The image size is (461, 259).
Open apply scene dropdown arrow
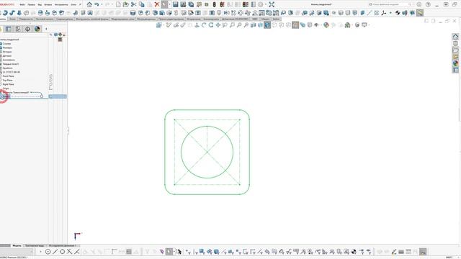[352, 25]
